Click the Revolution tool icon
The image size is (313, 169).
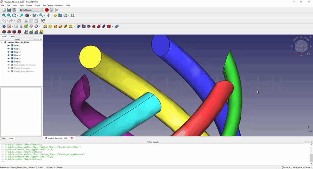(x=50, y=26)
